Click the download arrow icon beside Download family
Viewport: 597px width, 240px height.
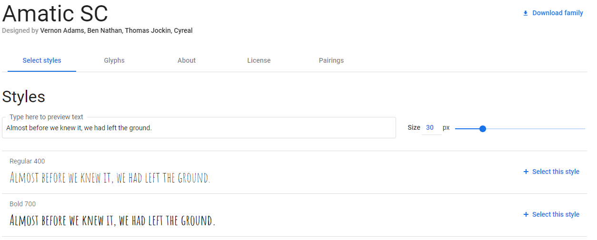coord(526,13)
